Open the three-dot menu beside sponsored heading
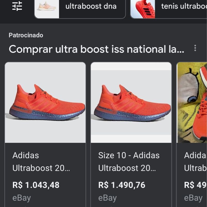 (195, 48)
